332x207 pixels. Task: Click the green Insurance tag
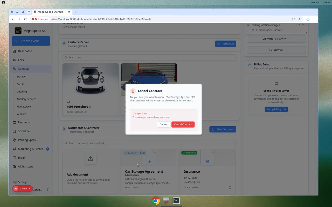189,153
